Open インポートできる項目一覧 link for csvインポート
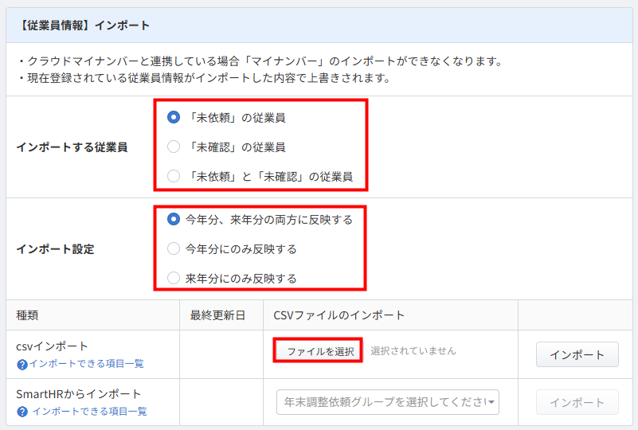Screen dimensions: 638x430 86,364
